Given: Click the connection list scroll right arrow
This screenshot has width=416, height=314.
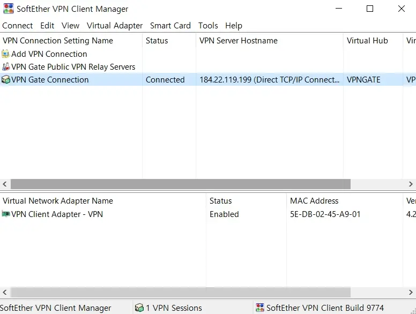Looking at the screenshot, I should (x=411, y=184).
